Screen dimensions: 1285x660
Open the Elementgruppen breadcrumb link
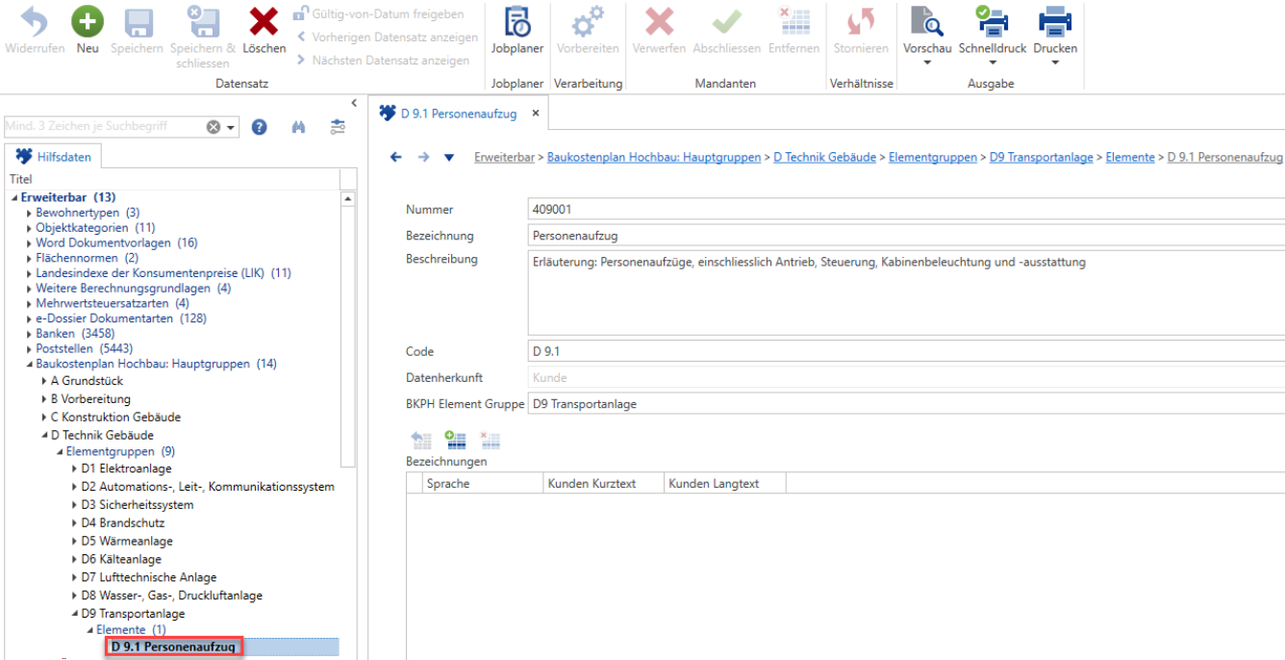pos(933,157)
